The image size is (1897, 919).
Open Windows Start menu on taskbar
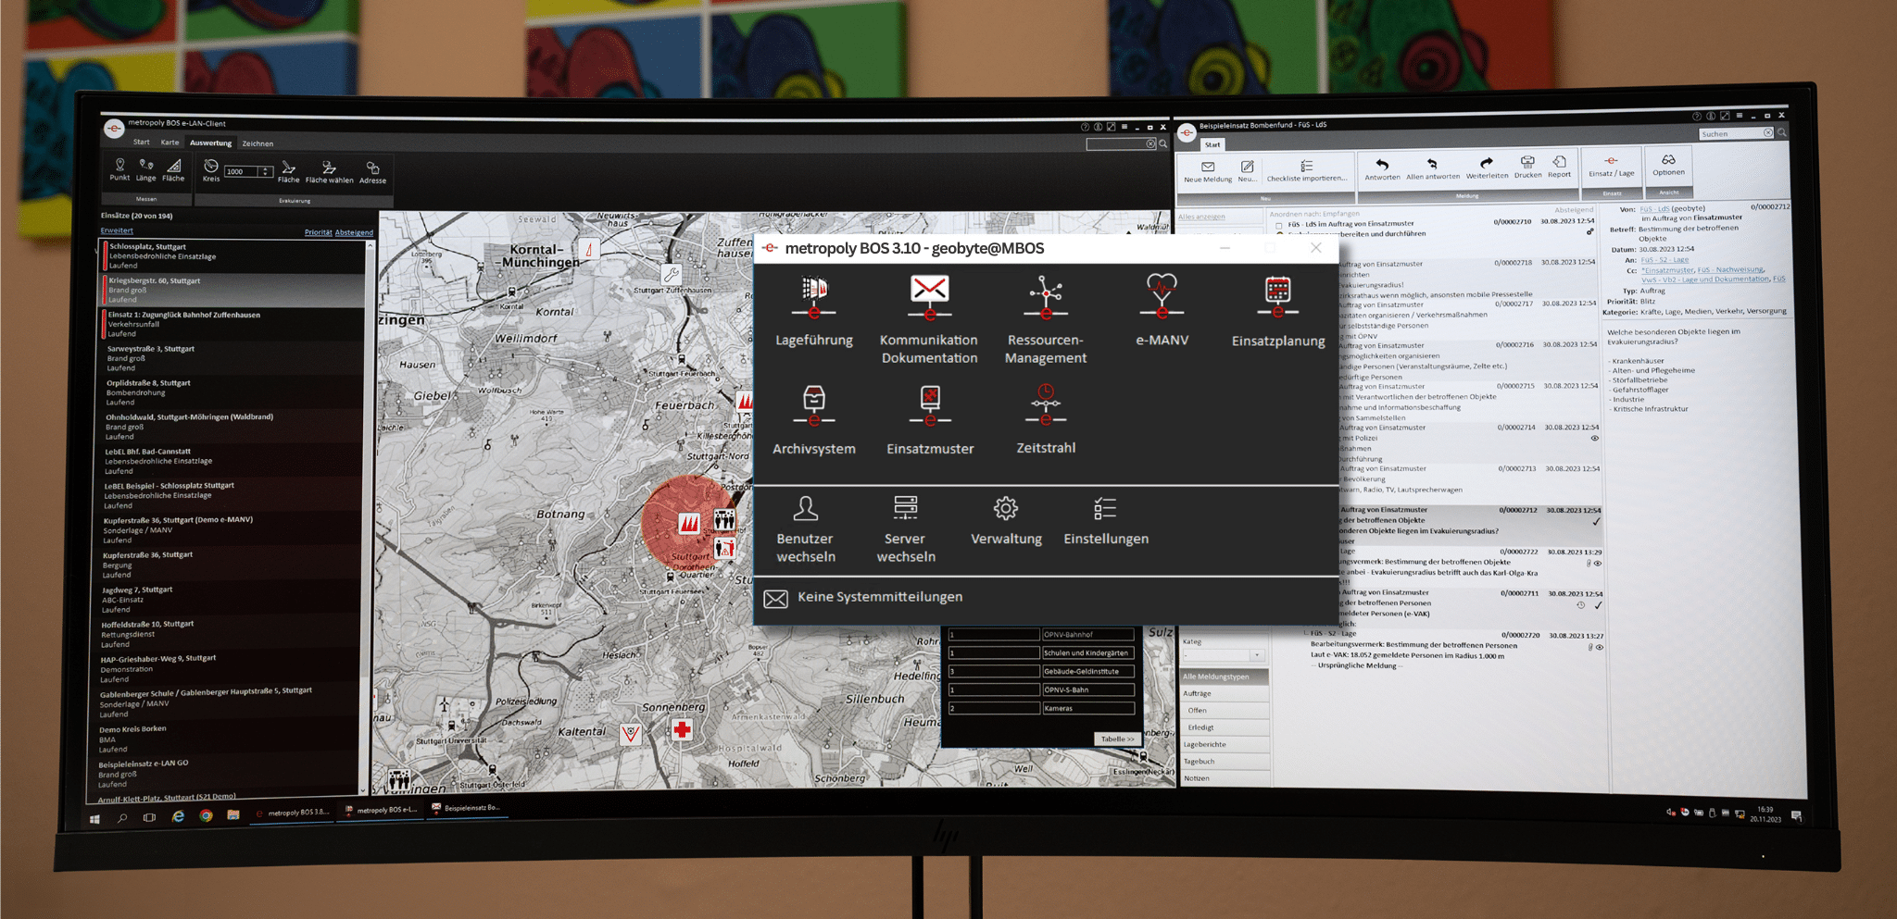click(94, 819)
